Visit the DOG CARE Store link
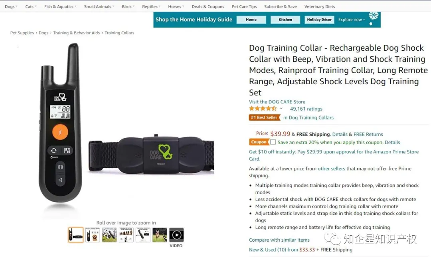The image size is (431, 258). click(277, 102)
